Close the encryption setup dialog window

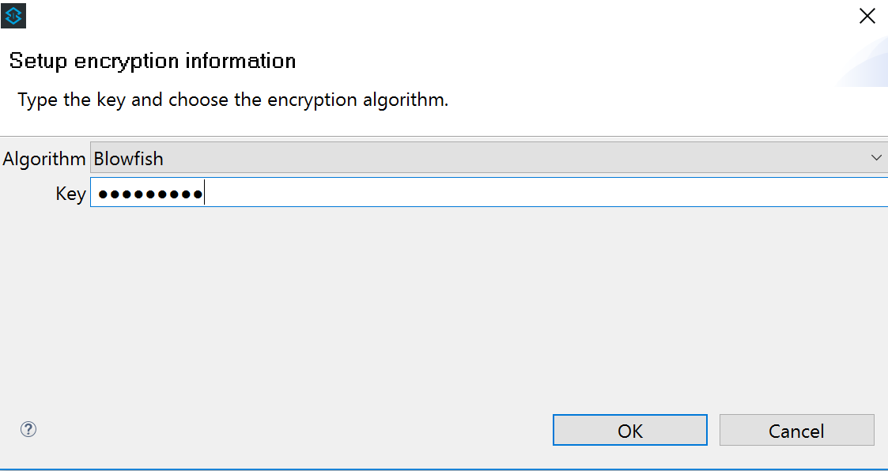(867, 16)
